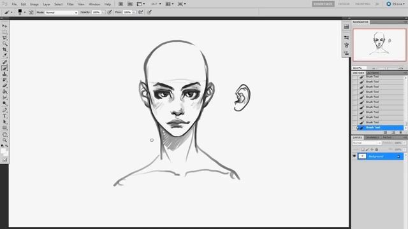Viewport: 408px width, 229px height.
Task: Select the Lasso tool
Action: (4, 38)
